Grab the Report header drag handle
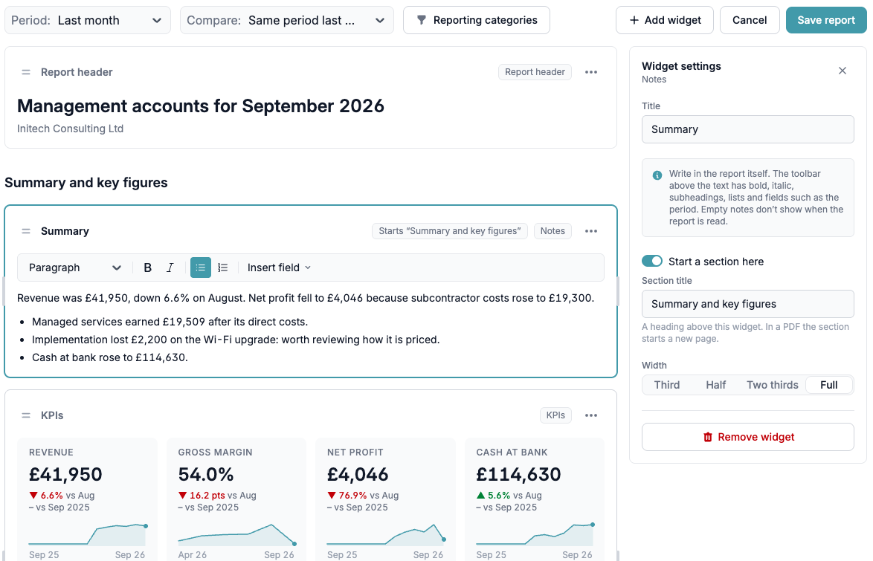The width and height of the screenshot is (873, 561). click(25, 72)
